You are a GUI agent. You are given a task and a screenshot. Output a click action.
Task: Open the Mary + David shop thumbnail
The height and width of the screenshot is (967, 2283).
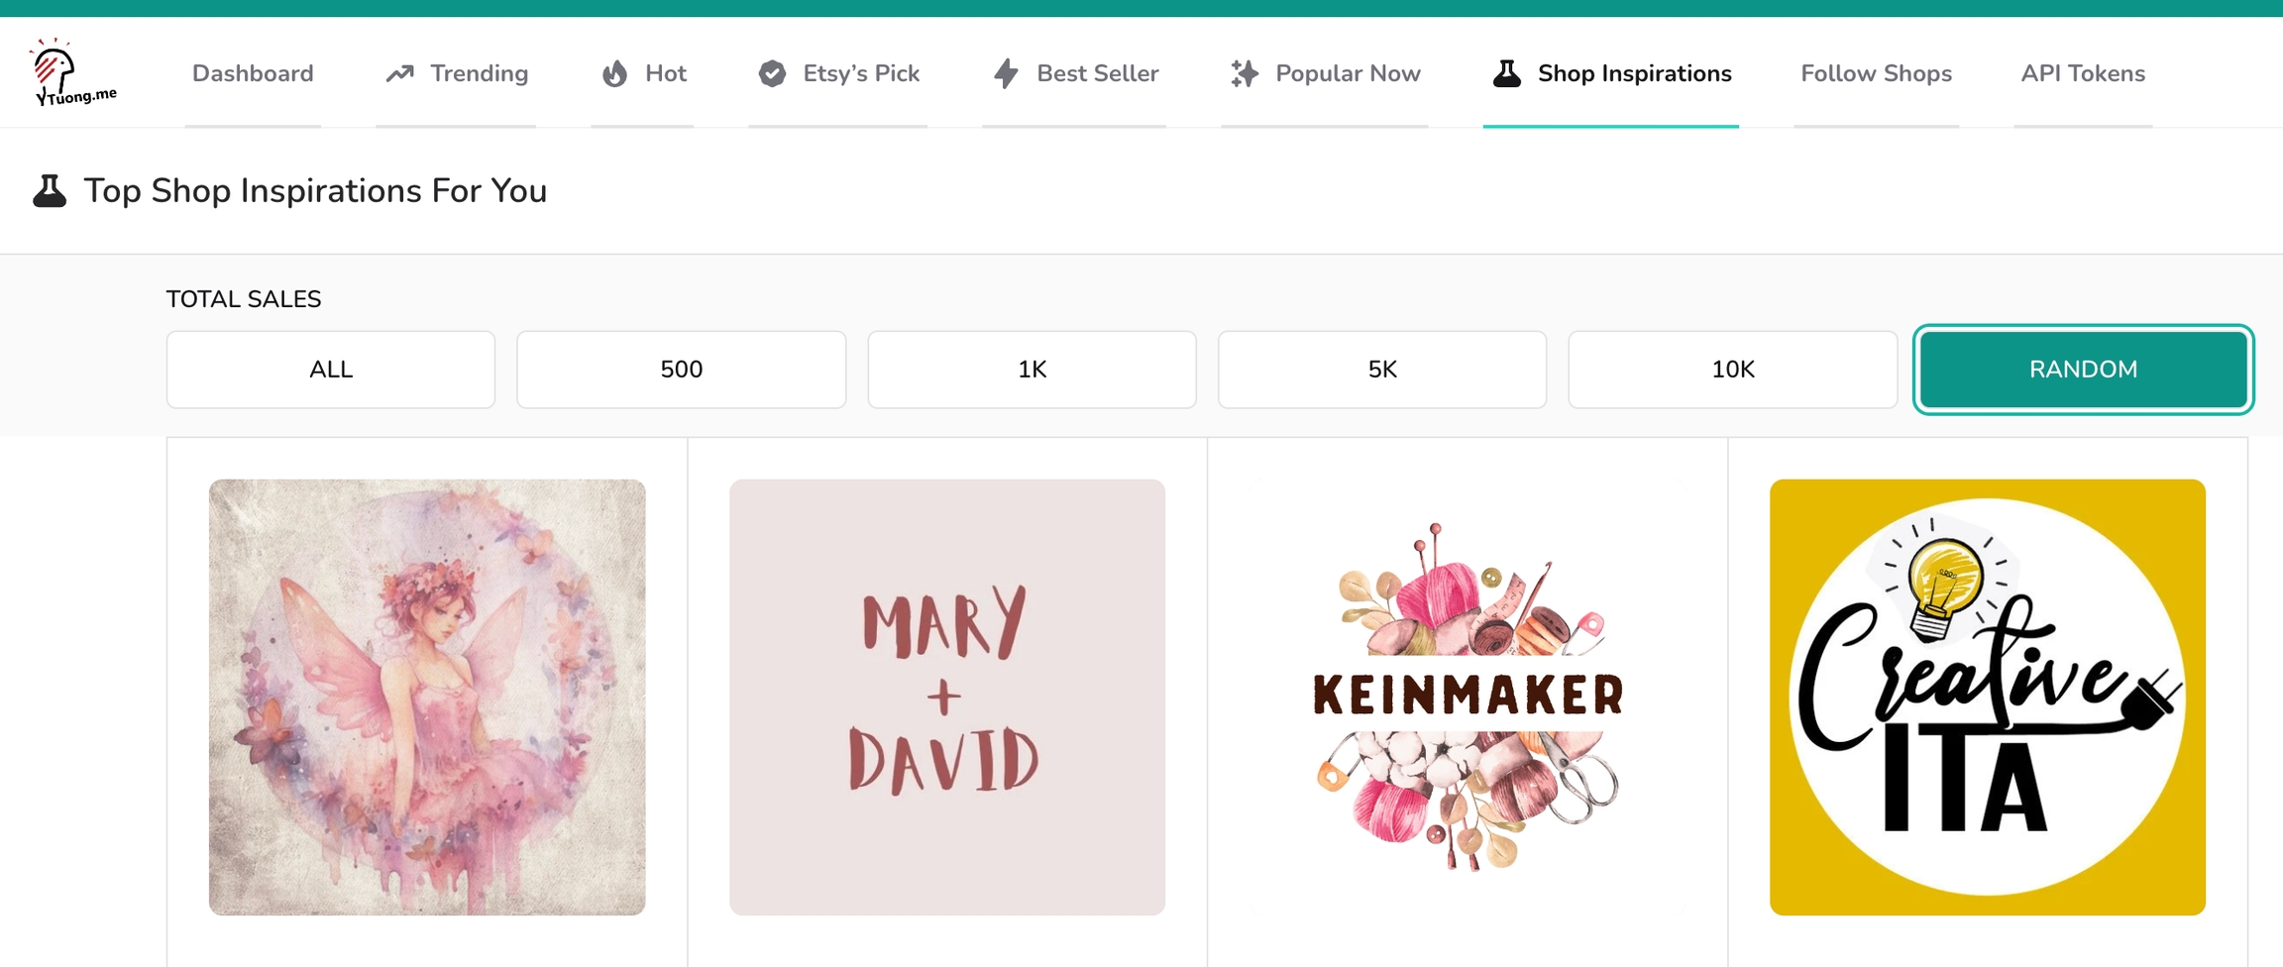click(947, 698)
